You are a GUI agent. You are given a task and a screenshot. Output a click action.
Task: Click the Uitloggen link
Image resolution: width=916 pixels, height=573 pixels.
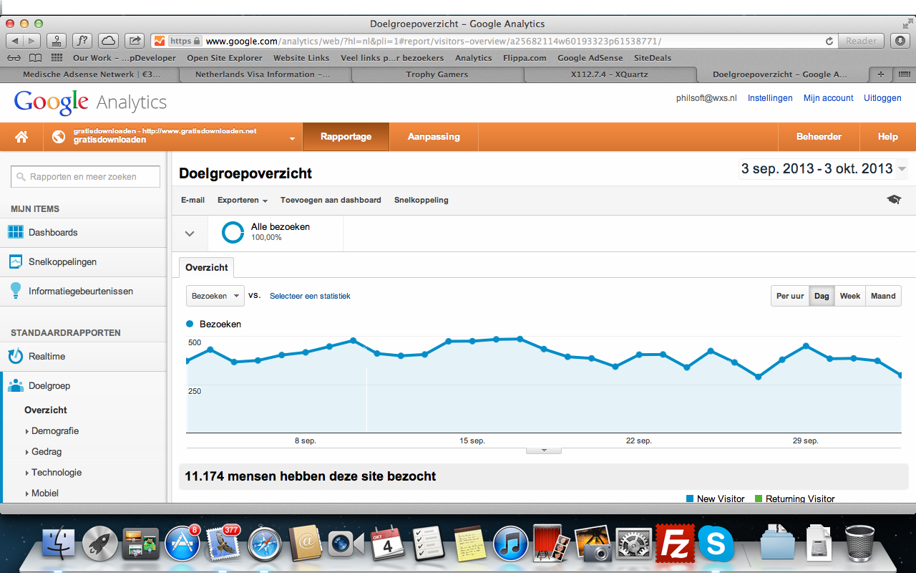(882, 98)
